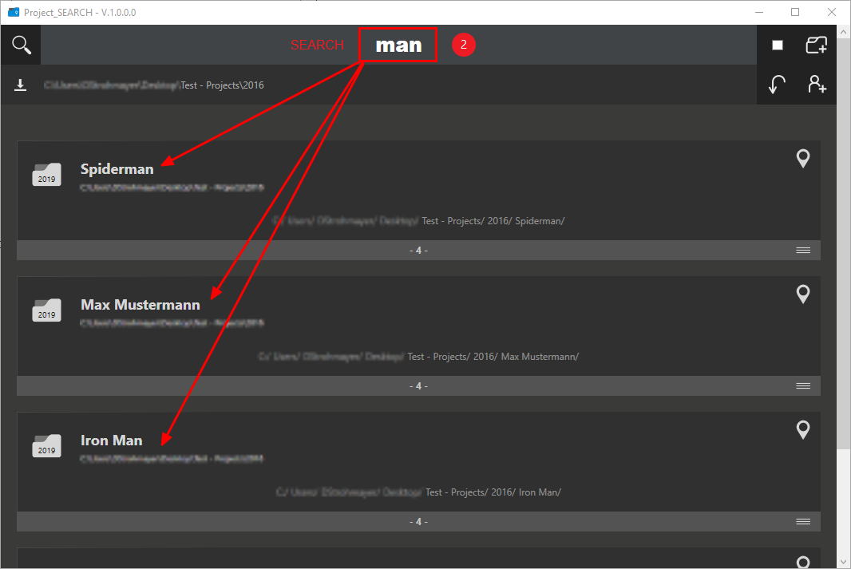
Task: Expand the Iron Man card hamburger lines
Action: click(x=803, y=521)
